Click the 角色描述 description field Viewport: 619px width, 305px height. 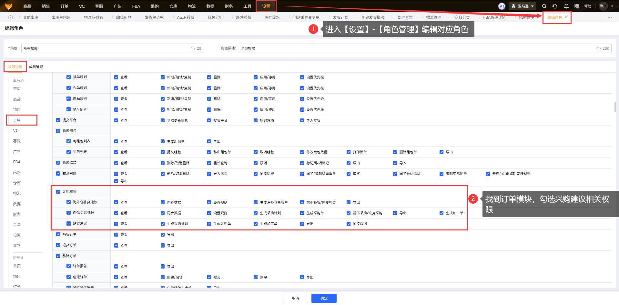(425, 48)
